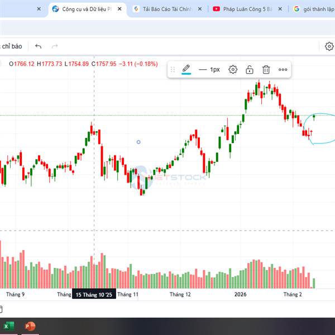Open drawing settings gear in floating toolbar
This screenshot has height=335, width=335.
[x=233, y=70]
